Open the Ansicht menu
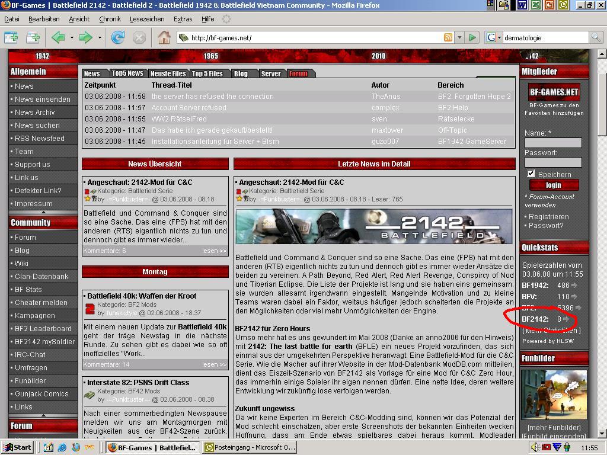 pos(79,19)
